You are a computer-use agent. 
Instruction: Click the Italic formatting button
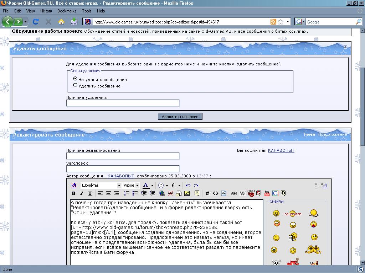coord(82,193)
